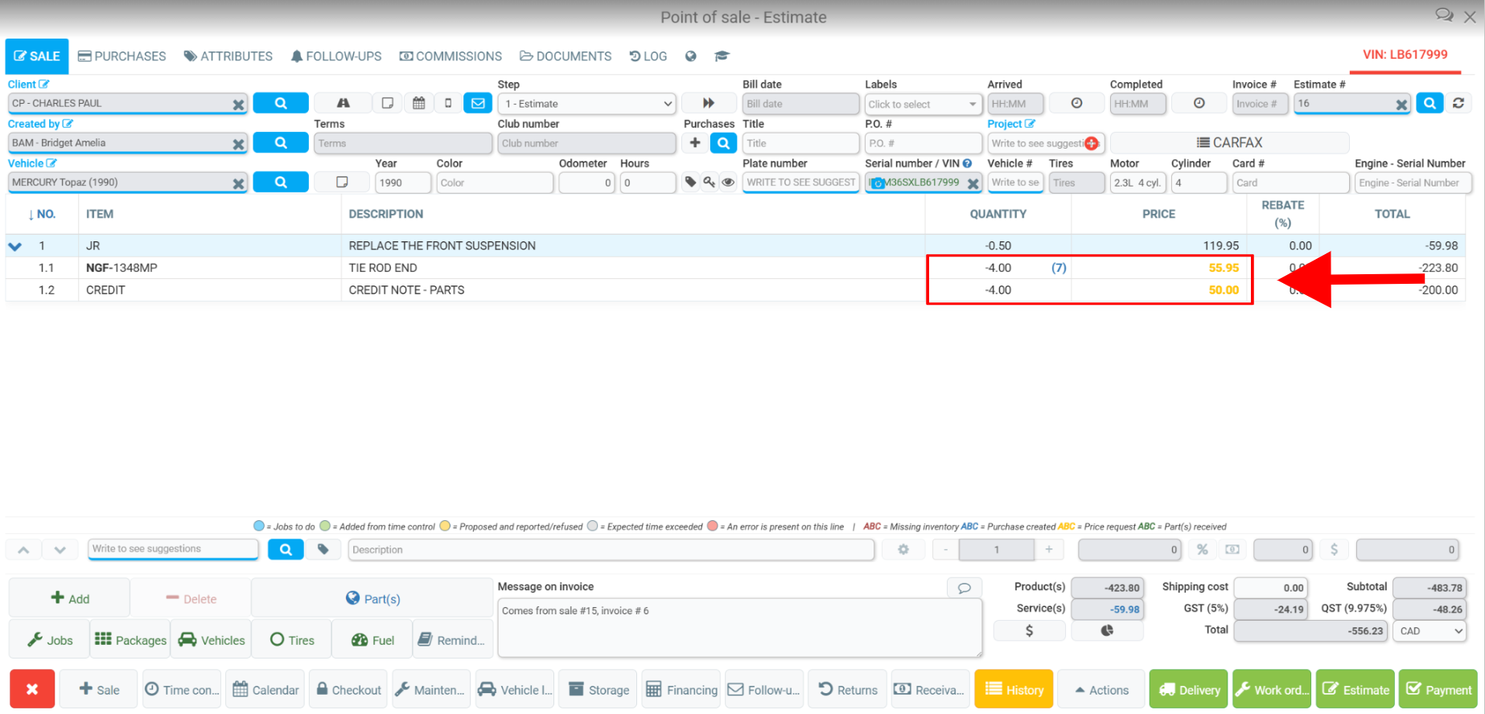Click the CARFAX button
Screen dimensions: 1485x714
1229,142
